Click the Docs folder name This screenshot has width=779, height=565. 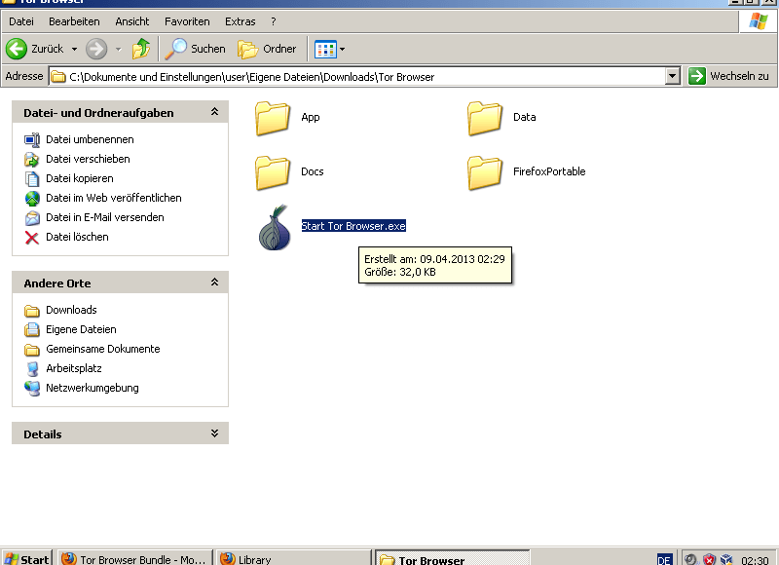313,171
